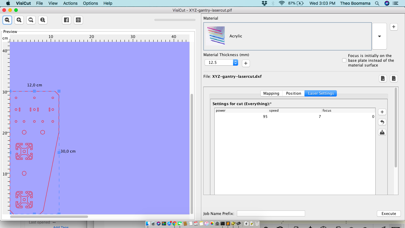Select Acrylic in the material selector
This screenshot has width=405, height=228.
(x=287, y=36)
